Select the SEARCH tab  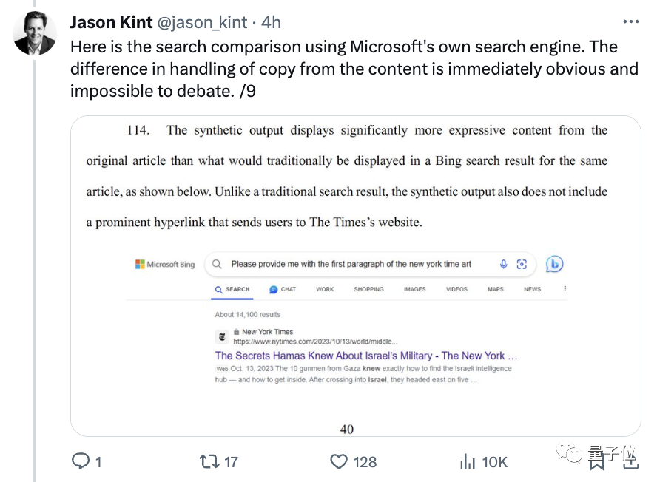232,289
